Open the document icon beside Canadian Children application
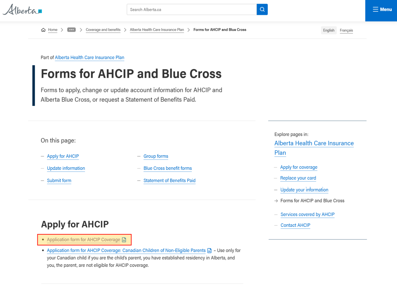The height and width of the screenshot is (295, 397). [x=209, y=251]
